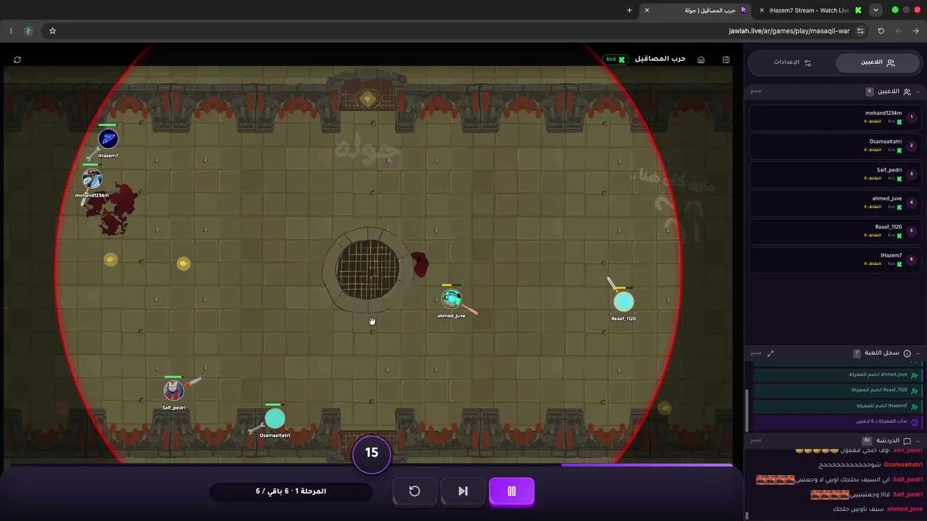Viewport: 927px width, 521px height.
Task: Click the address bar URL jawlah.live
Action: (x=789, y=31)
